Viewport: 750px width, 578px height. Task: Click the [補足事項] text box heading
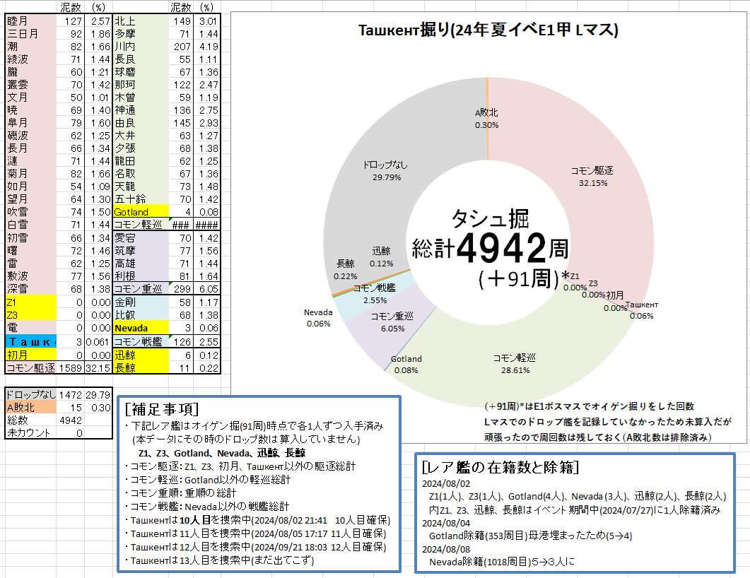tap(162, 409)
